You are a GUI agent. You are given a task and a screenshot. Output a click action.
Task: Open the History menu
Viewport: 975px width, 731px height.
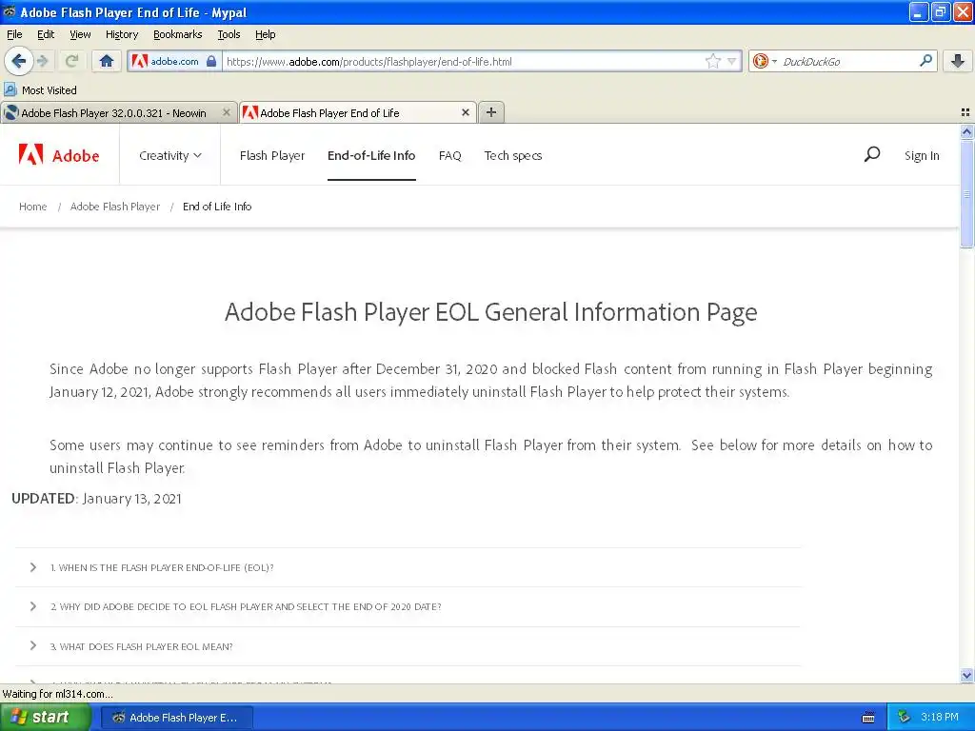[122, 34]
